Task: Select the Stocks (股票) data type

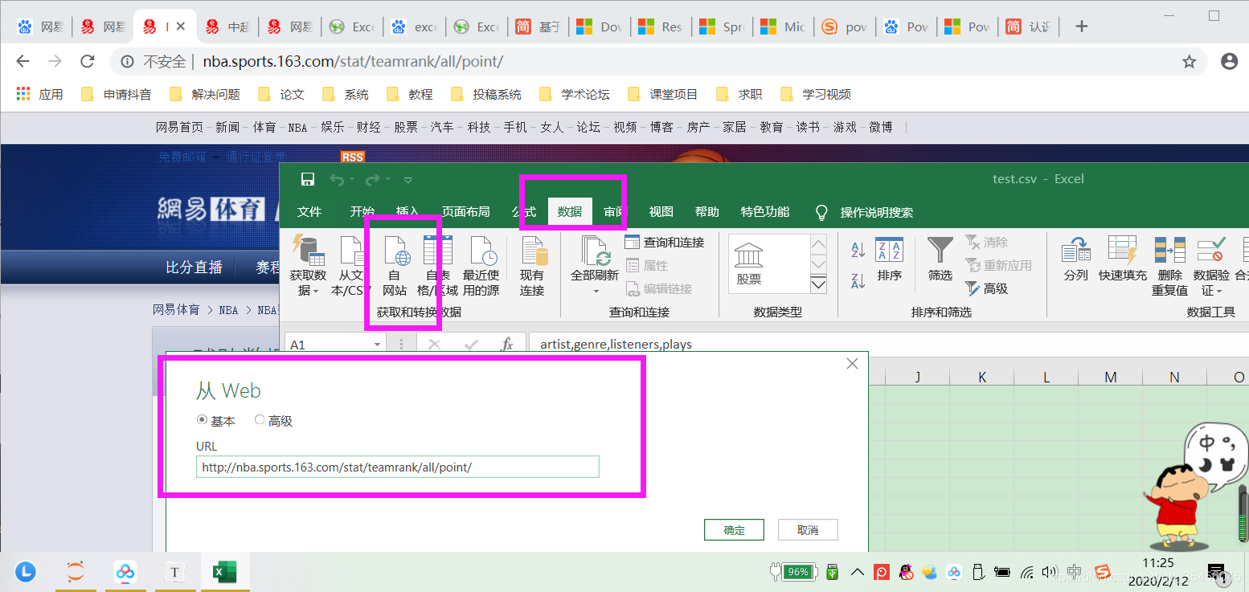Action: tap(749, 263)
